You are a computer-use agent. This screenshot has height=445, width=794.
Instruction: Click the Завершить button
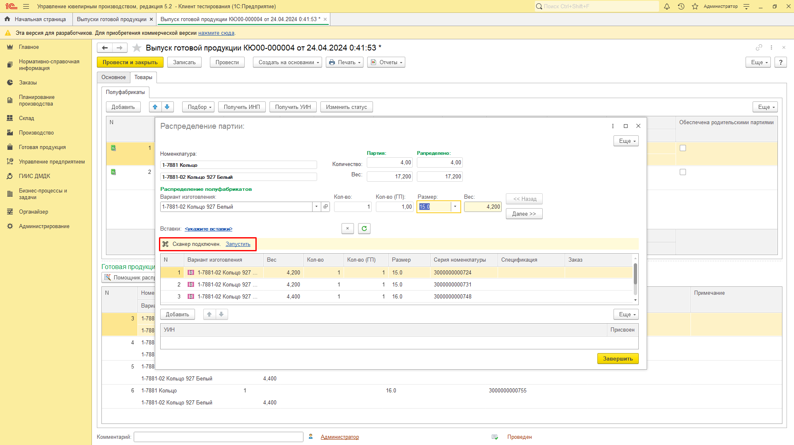click(x=618, y=358)
